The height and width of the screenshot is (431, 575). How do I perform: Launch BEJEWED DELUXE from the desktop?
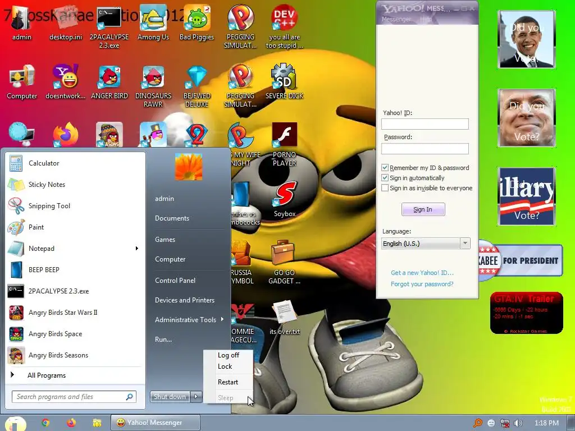tap(197, 86)
